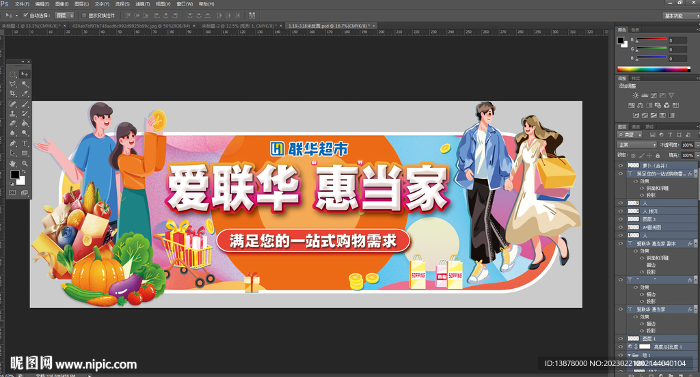Hide the 人 拷贝 layer
Image resolution: width=700 pixels, height=377 pixels.
pos(620,211)
